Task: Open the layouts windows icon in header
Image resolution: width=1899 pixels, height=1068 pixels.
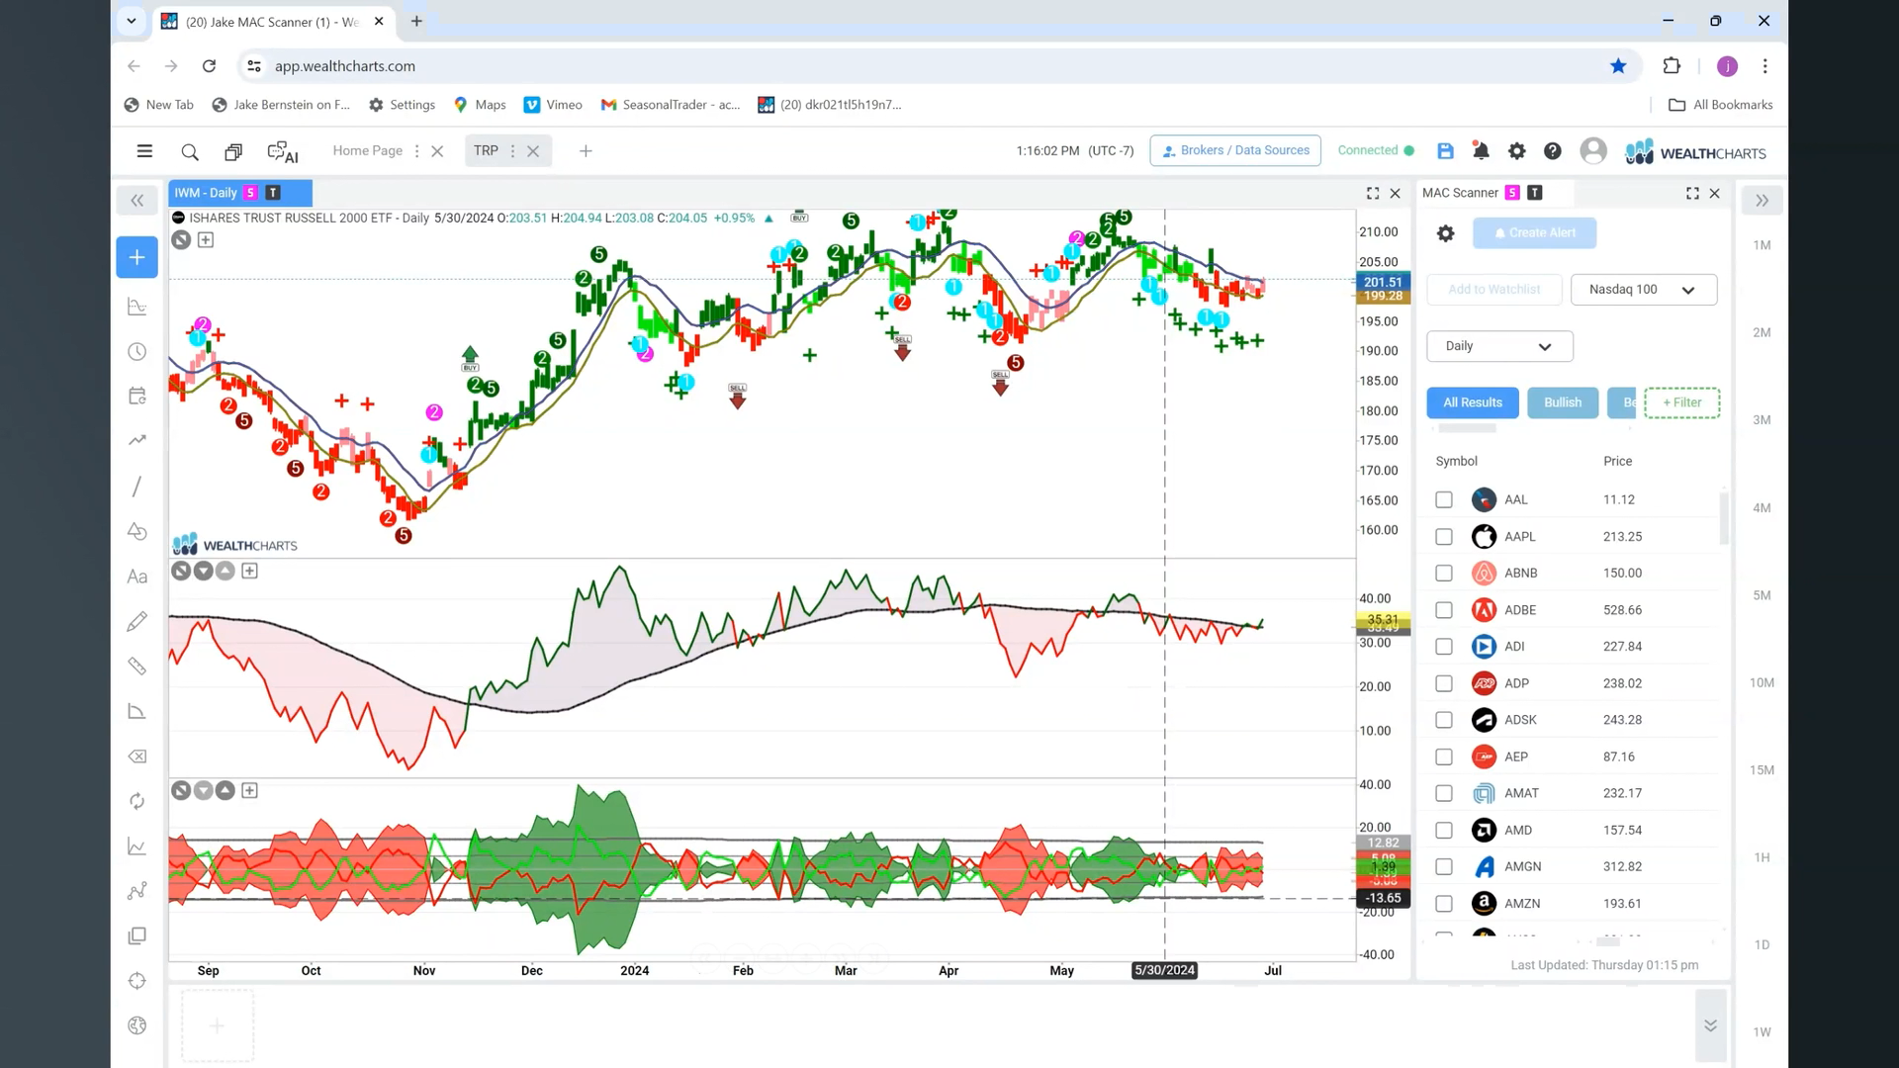Action: 233,152
